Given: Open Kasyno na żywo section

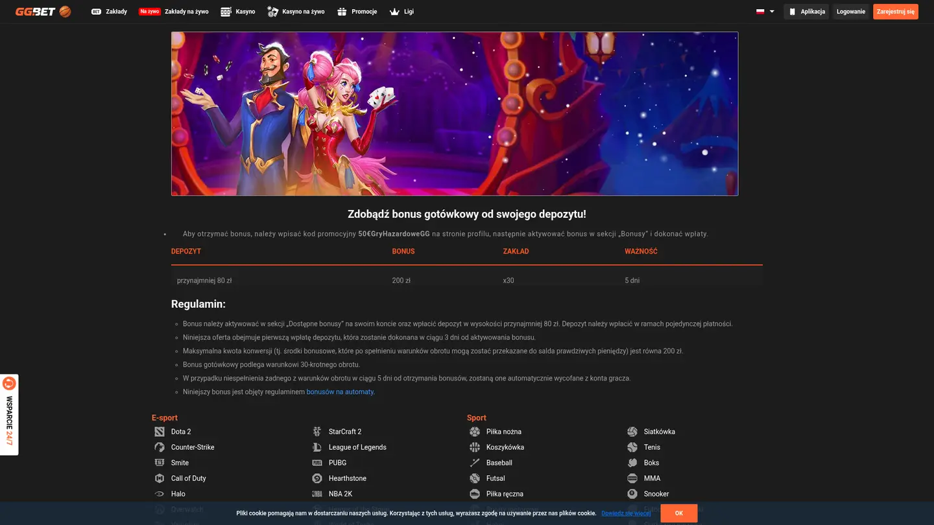Looking at the screenshot, I should click(x=296, y=12).
